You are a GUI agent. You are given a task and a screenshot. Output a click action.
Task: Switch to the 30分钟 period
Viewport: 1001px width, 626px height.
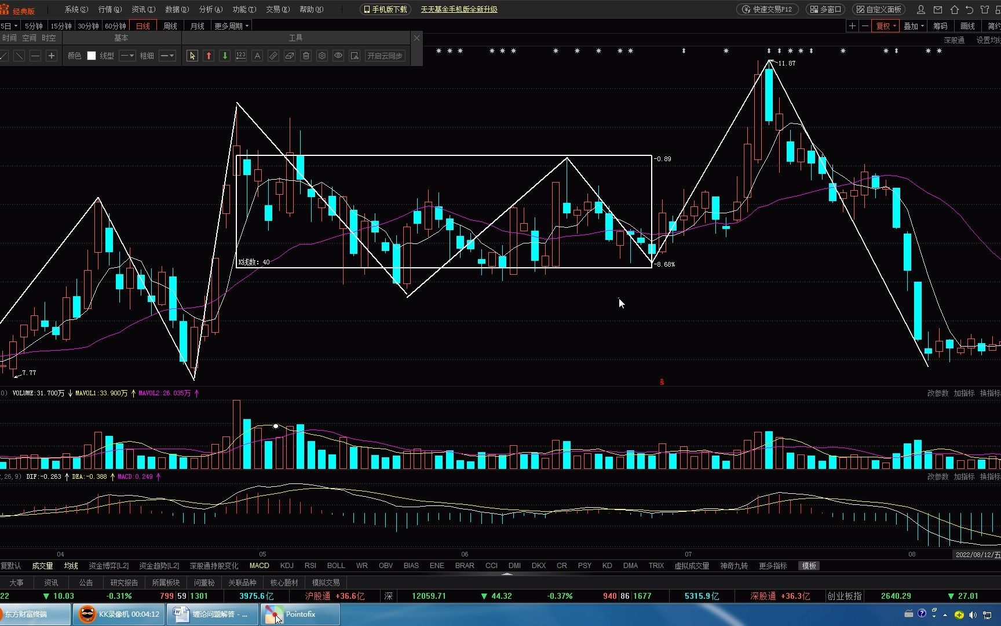coord(88,26)
